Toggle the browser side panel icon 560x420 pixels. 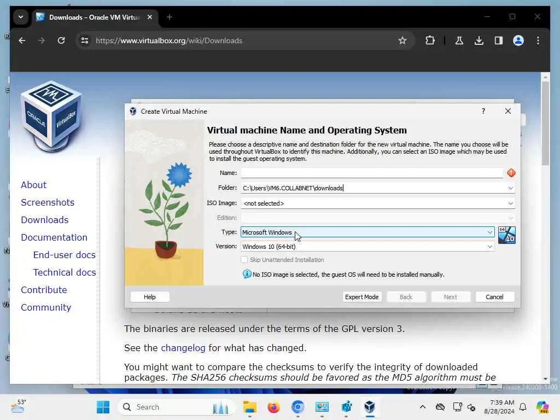[499, 40]
